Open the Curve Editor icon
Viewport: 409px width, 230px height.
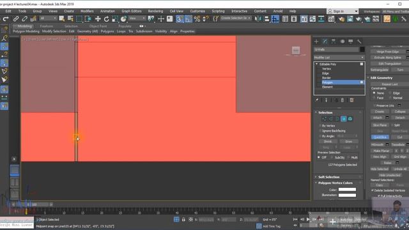pyautogui.click(x=313, y=19)
